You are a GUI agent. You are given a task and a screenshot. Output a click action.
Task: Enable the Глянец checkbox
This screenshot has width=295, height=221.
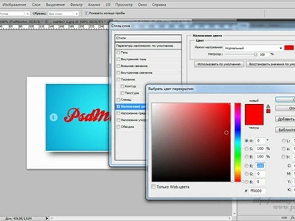[x=118, y=100]
